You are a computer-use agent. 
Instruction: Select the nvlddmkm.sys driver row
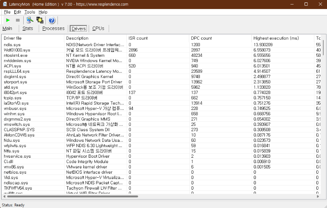coord(33,60)
